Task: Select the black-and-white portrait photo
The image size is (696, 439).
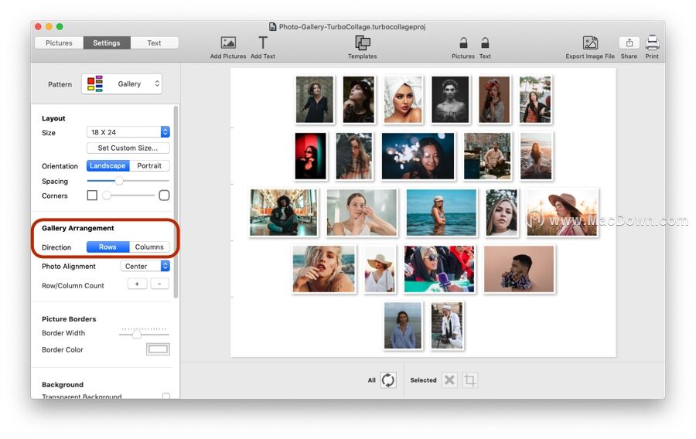Action: [450, 100]
